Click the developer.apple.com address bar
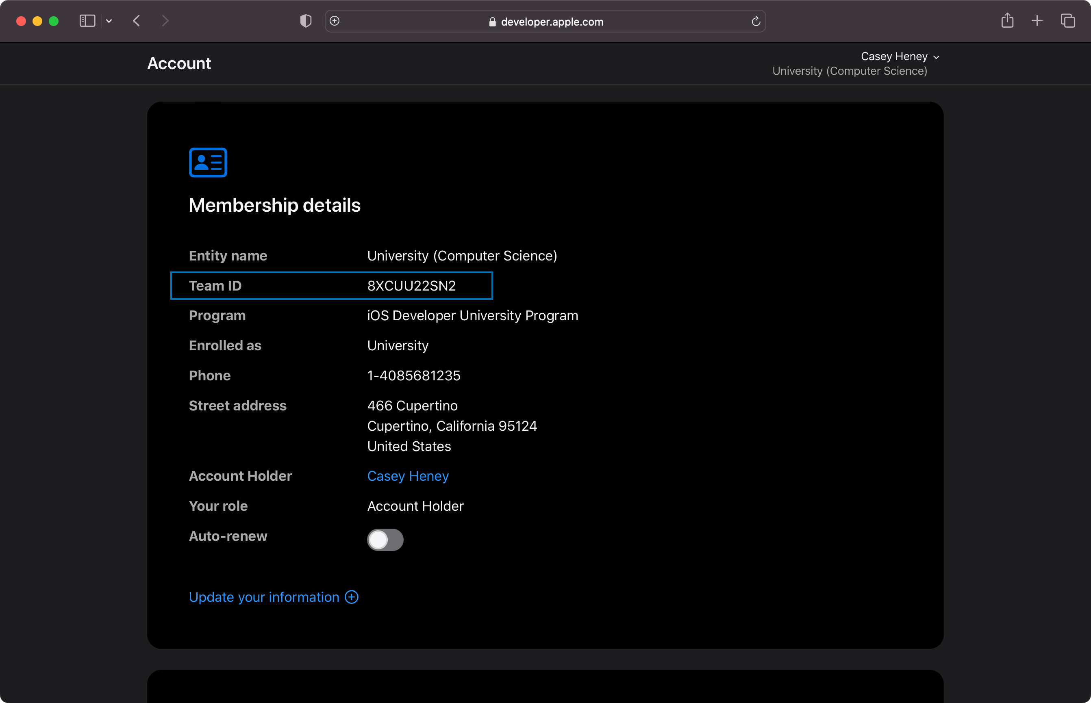This screenshot has width=1091, height=703. [545, 22]
